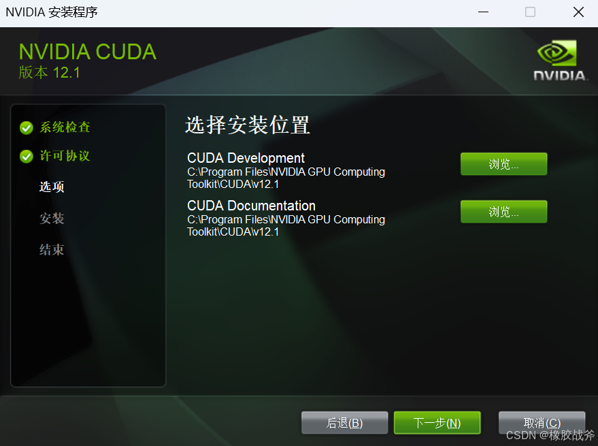Screen dimensions: 598x446
Task: Select the 安装 step in sidebar
Action: tap(52, 219)
